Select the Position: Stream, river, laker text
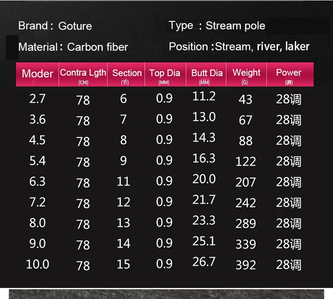This screenshot has width=333, height=299. pos(239,46)
